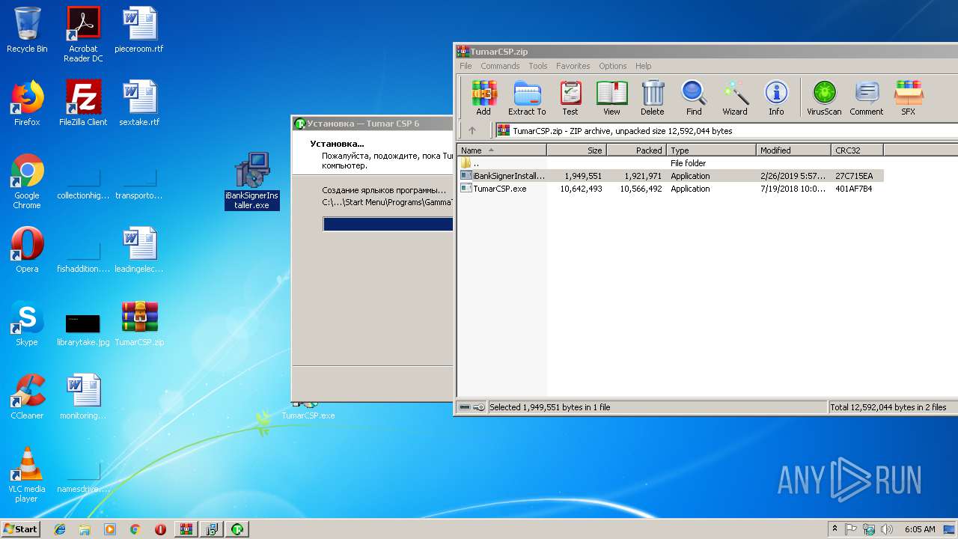Switch to WinRAR in the taskbar
Screen dimensions: 958x539
pyautogui.click(x=186, y=529)
